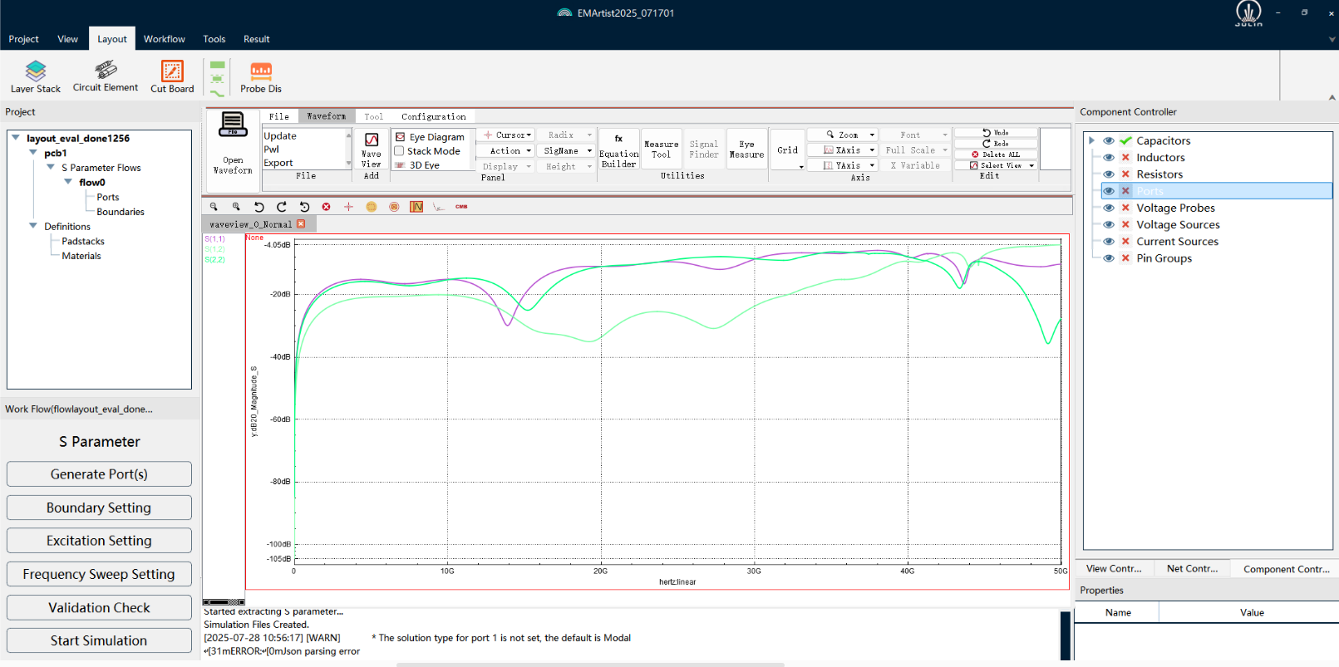Open the Project menu
1339x667 pixels.
[23, 39]
